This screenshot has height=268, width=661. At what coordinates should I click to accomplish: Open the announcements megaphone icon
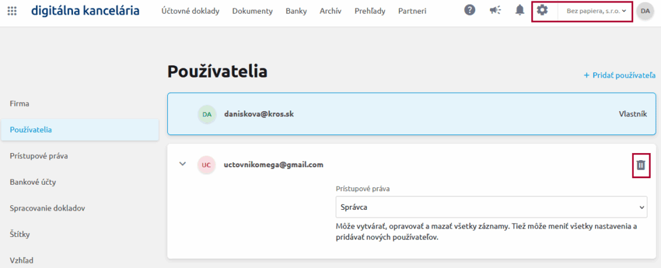[495, 10]
